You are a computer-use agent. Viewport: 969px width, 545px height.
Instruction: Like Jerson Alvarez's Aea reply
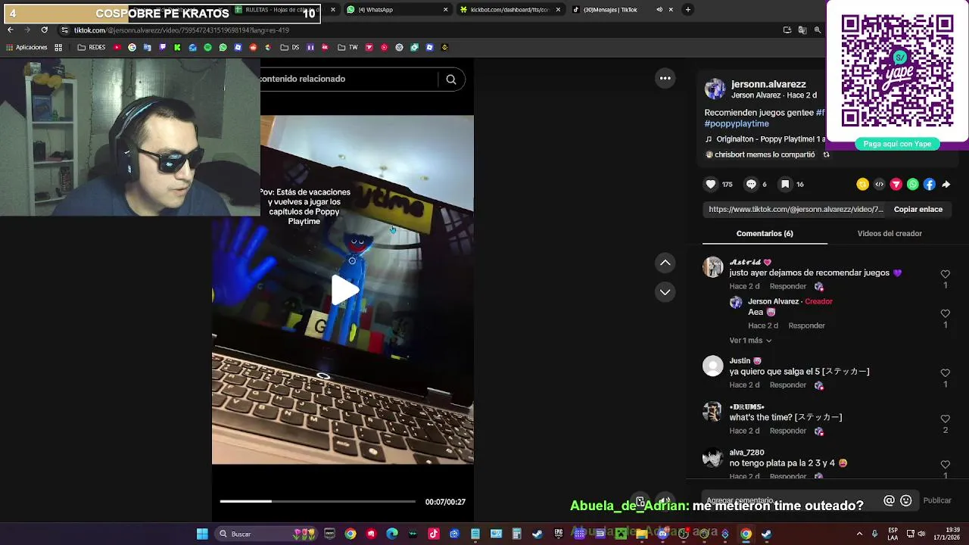click(945, 313)
